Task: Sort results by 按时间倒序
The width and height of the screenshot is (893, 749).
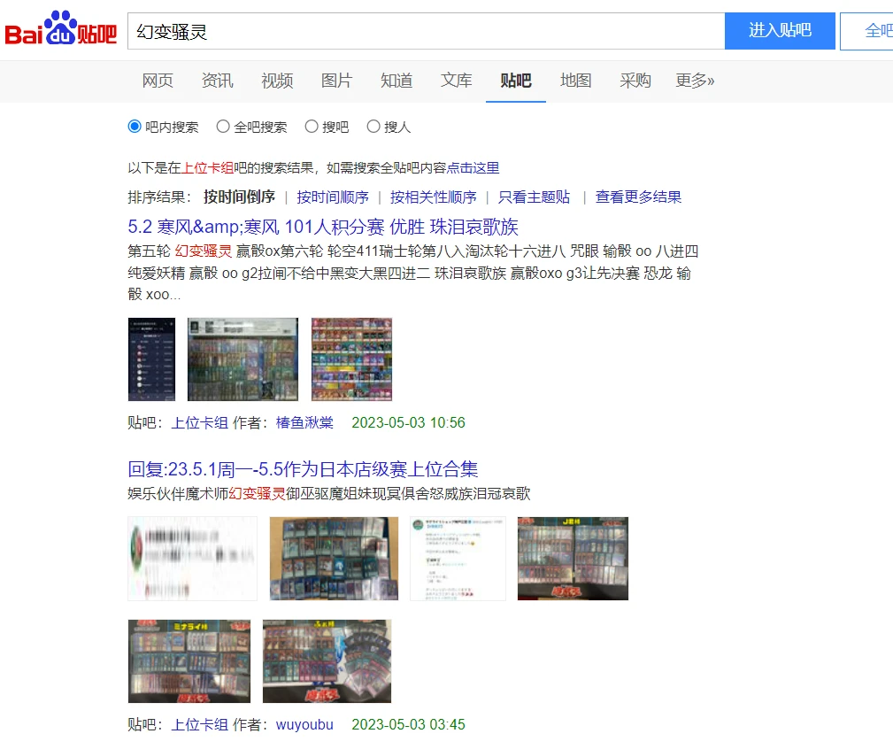Action: 239,197
